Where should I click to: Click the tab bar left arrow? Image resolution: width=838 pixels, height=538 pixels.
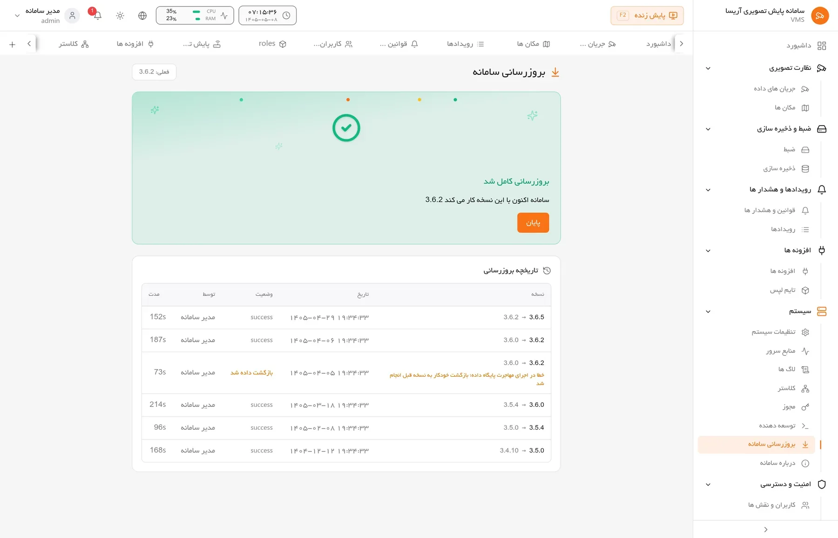point(29,44)
